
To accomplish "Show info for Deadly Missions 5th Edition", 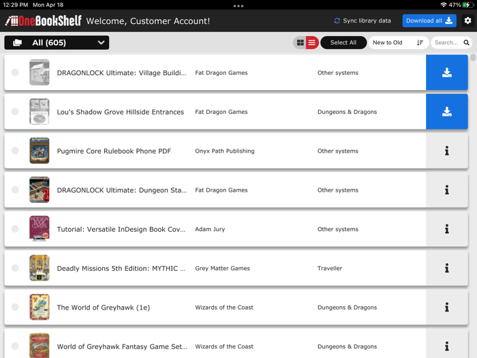I will click(x=446, y=268).
